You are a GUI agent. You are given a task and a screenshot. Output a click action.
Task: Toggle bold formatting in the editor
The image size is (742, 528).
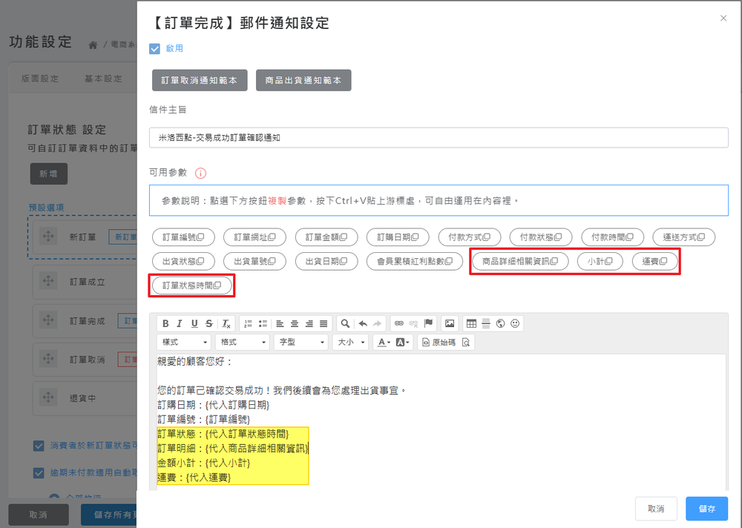(165, 323)
